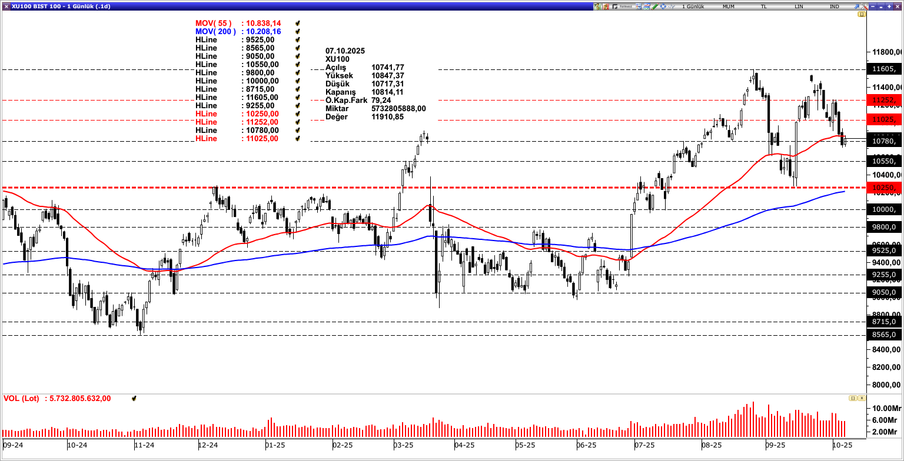Open the TL currency selector
This screenshot has height=461, width=904.
[763, 6]
